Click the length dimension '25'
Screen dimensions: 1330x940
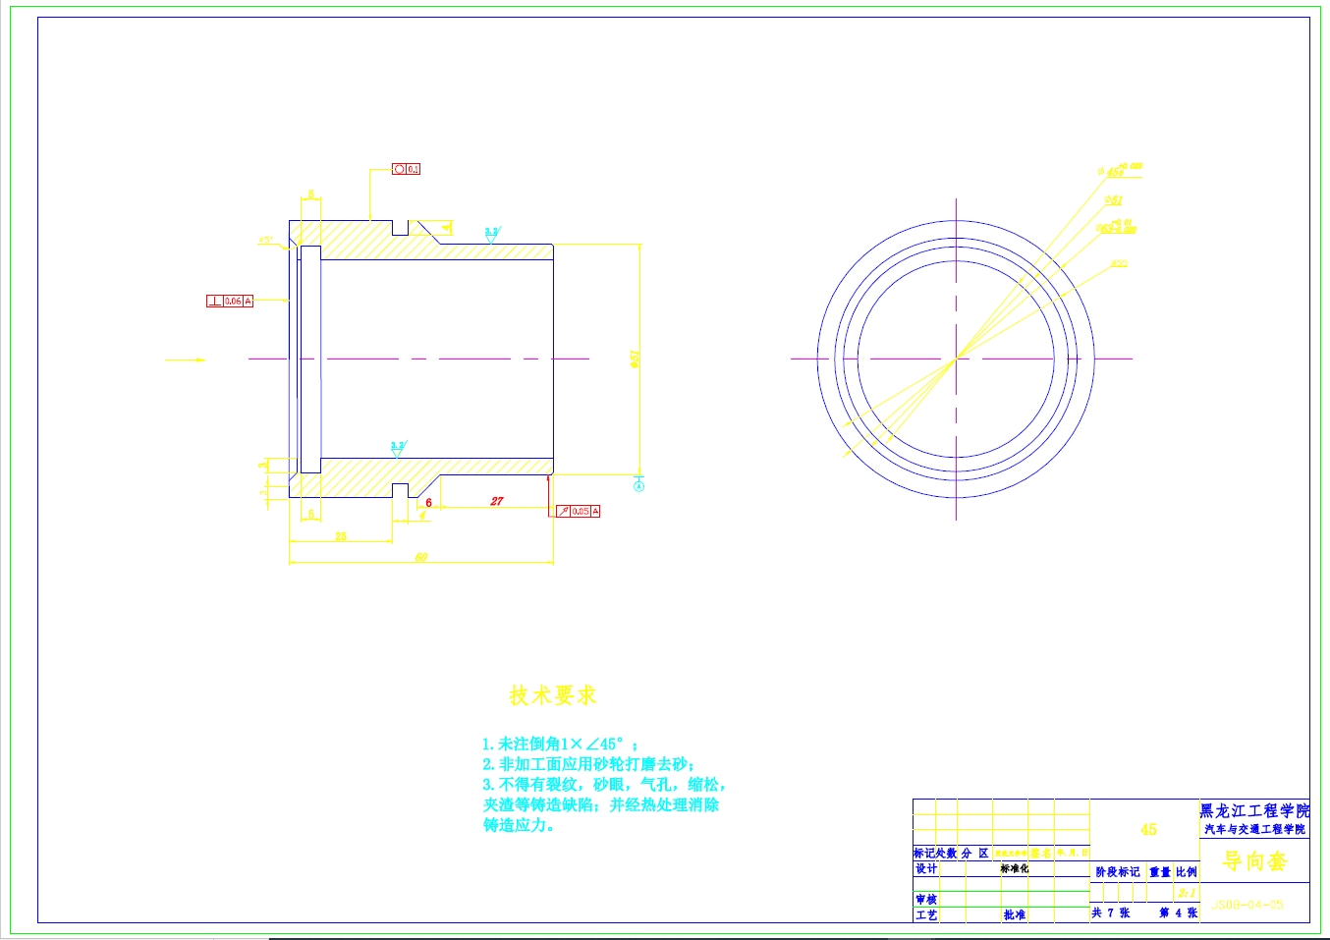(x=341, y=536)
